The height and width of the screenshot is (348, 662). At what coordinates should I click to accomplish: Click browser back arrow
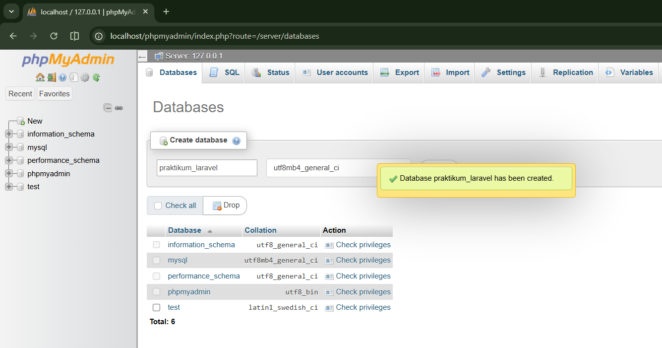[13, 36]
